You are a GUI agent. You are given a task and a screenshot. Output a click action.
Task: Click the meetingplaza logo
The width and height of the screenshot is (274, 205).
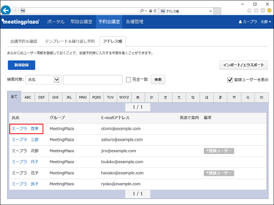(x=20, y=21)
